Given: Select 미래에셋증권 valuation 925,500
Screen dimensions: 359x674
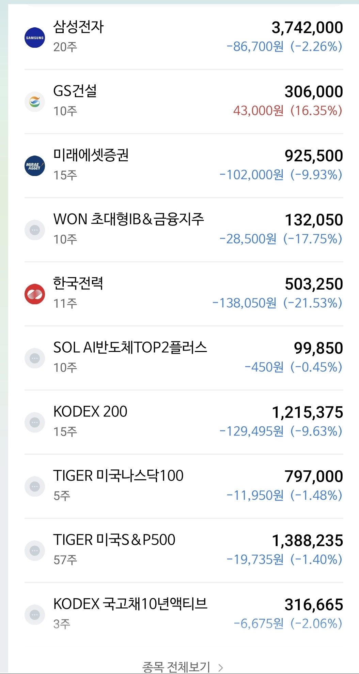Looking at the screenshot, I should [314, 156].
